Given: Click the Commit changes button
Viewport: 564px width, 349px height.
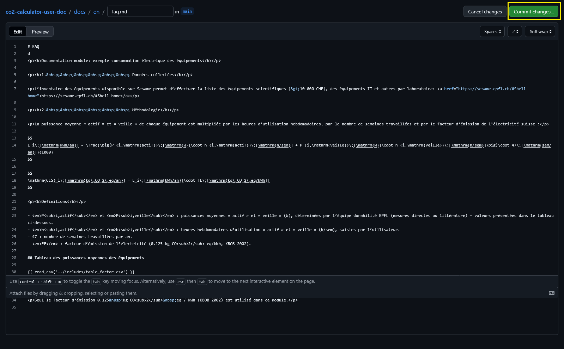Looking at the screenshot, I should click(x=534, y=12).
